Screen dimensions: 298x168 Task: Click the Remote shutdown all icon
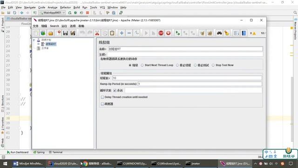coord(193,33)
